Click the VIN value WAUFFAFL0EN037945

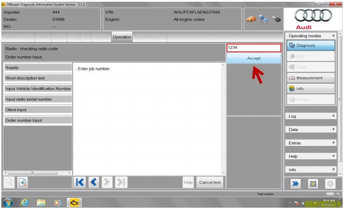point(197,12)
